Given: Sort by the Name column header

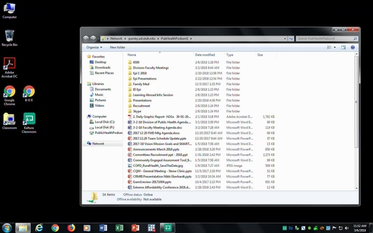Looking at the screenshot, I should [160, 55].
